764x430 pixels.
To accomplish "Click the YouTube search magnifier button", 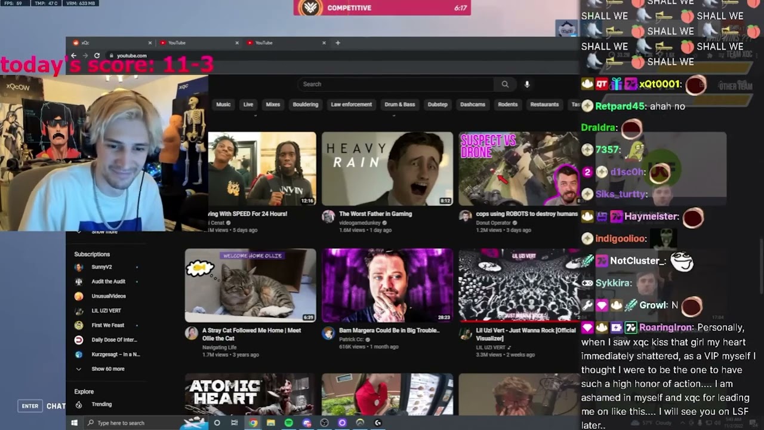I will (505, 84).
